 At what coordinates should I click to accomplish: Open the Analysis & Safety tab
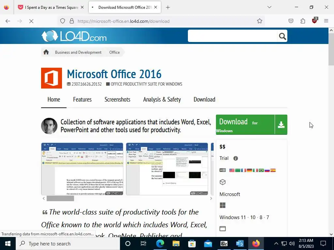(x=162, y=100)
